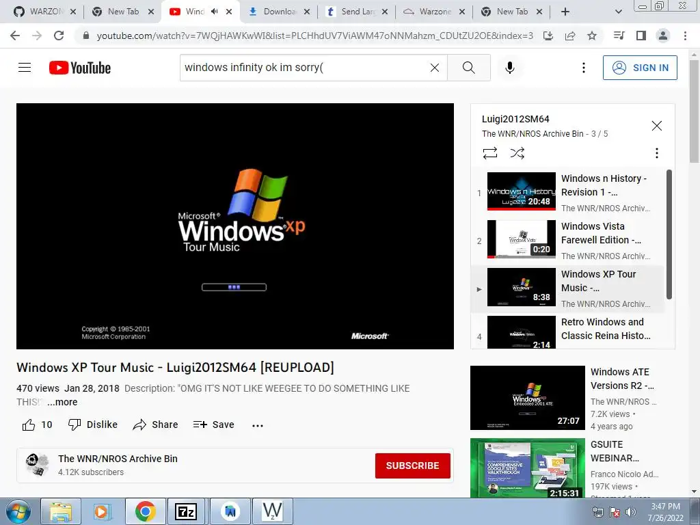Open Luigi2012SM64 playlist title
Viewport: 700px width, 525px height.
[x=515, y=119]
